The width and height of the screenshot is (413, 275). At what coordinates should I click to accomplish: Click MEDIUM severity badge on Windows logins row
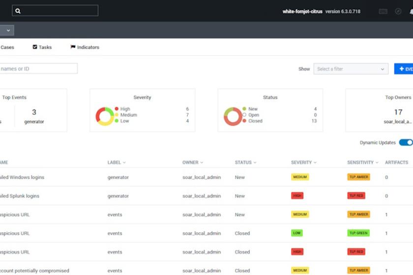tap(300, 177)
